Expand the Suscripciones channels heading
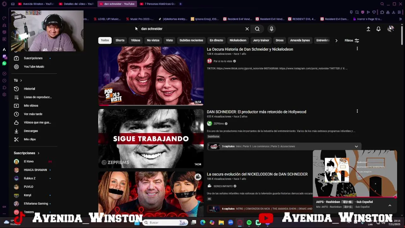 click(x=27, y=153)
